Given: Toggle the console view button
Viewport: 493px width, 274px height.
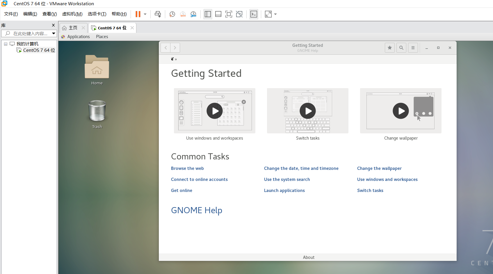Looking at the screenshot, I should coord(254,14).
